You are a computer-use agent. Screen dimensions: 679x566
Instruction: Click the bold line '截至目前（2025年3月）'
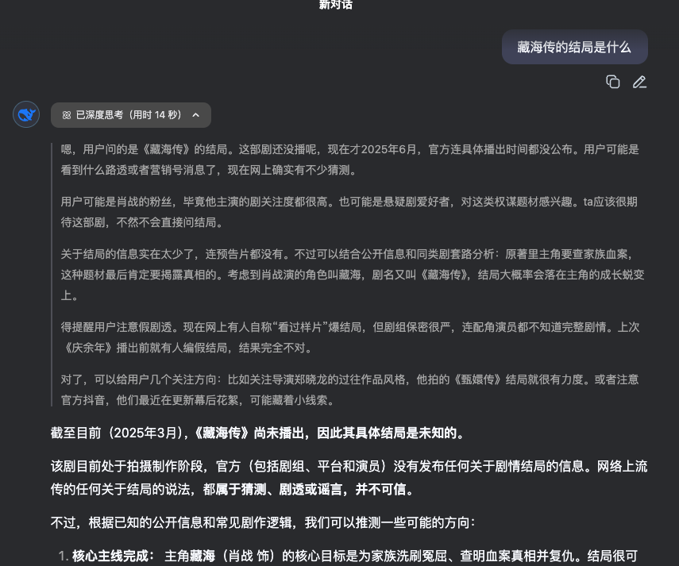[257, 433]
